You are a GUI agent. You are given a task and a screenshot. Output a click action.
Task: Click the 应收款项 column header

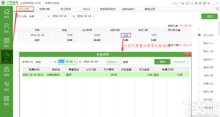click(x=87, y=30)
